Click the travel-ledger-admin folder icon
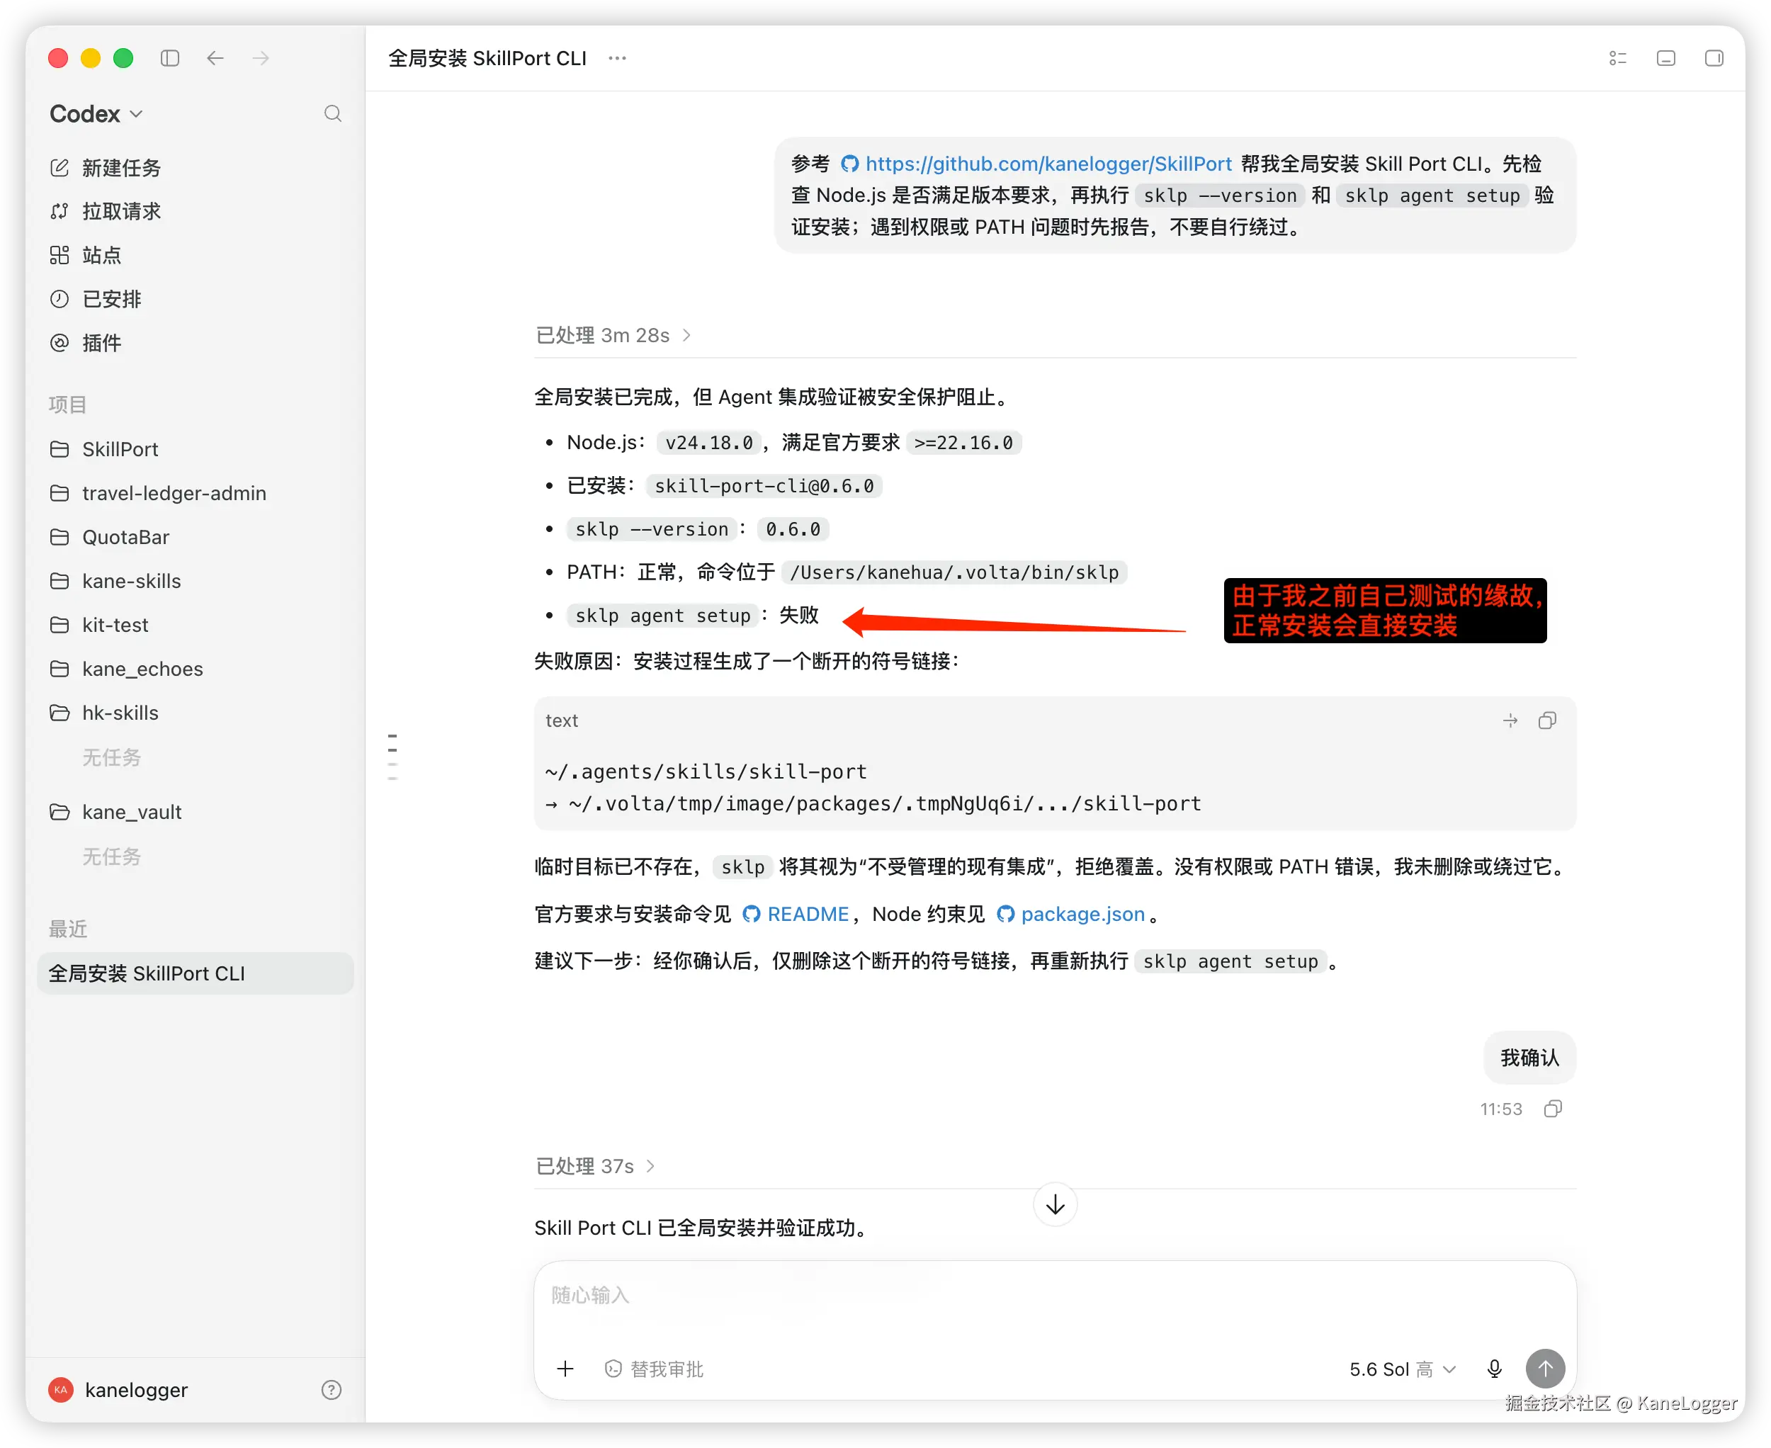The height and width of the screenshot is (1448, 1771). pyautogui.click(x=60, y=493)
